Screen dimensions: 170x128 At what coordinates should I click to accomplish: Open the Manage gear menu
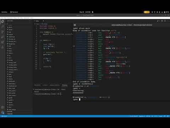2,112
